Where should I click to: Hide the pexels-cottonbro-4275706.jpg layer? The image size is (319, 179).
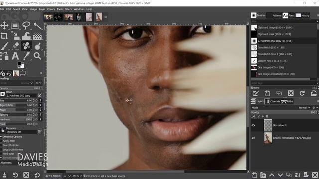click(253, 138)
